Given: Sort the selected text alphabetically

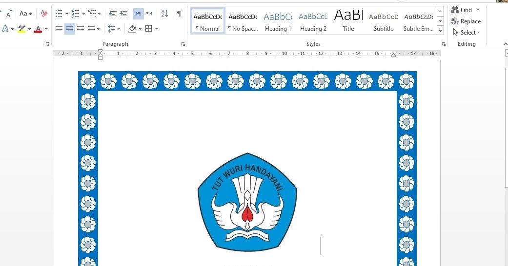Looking at the screenshot, I should pos(164,14).
